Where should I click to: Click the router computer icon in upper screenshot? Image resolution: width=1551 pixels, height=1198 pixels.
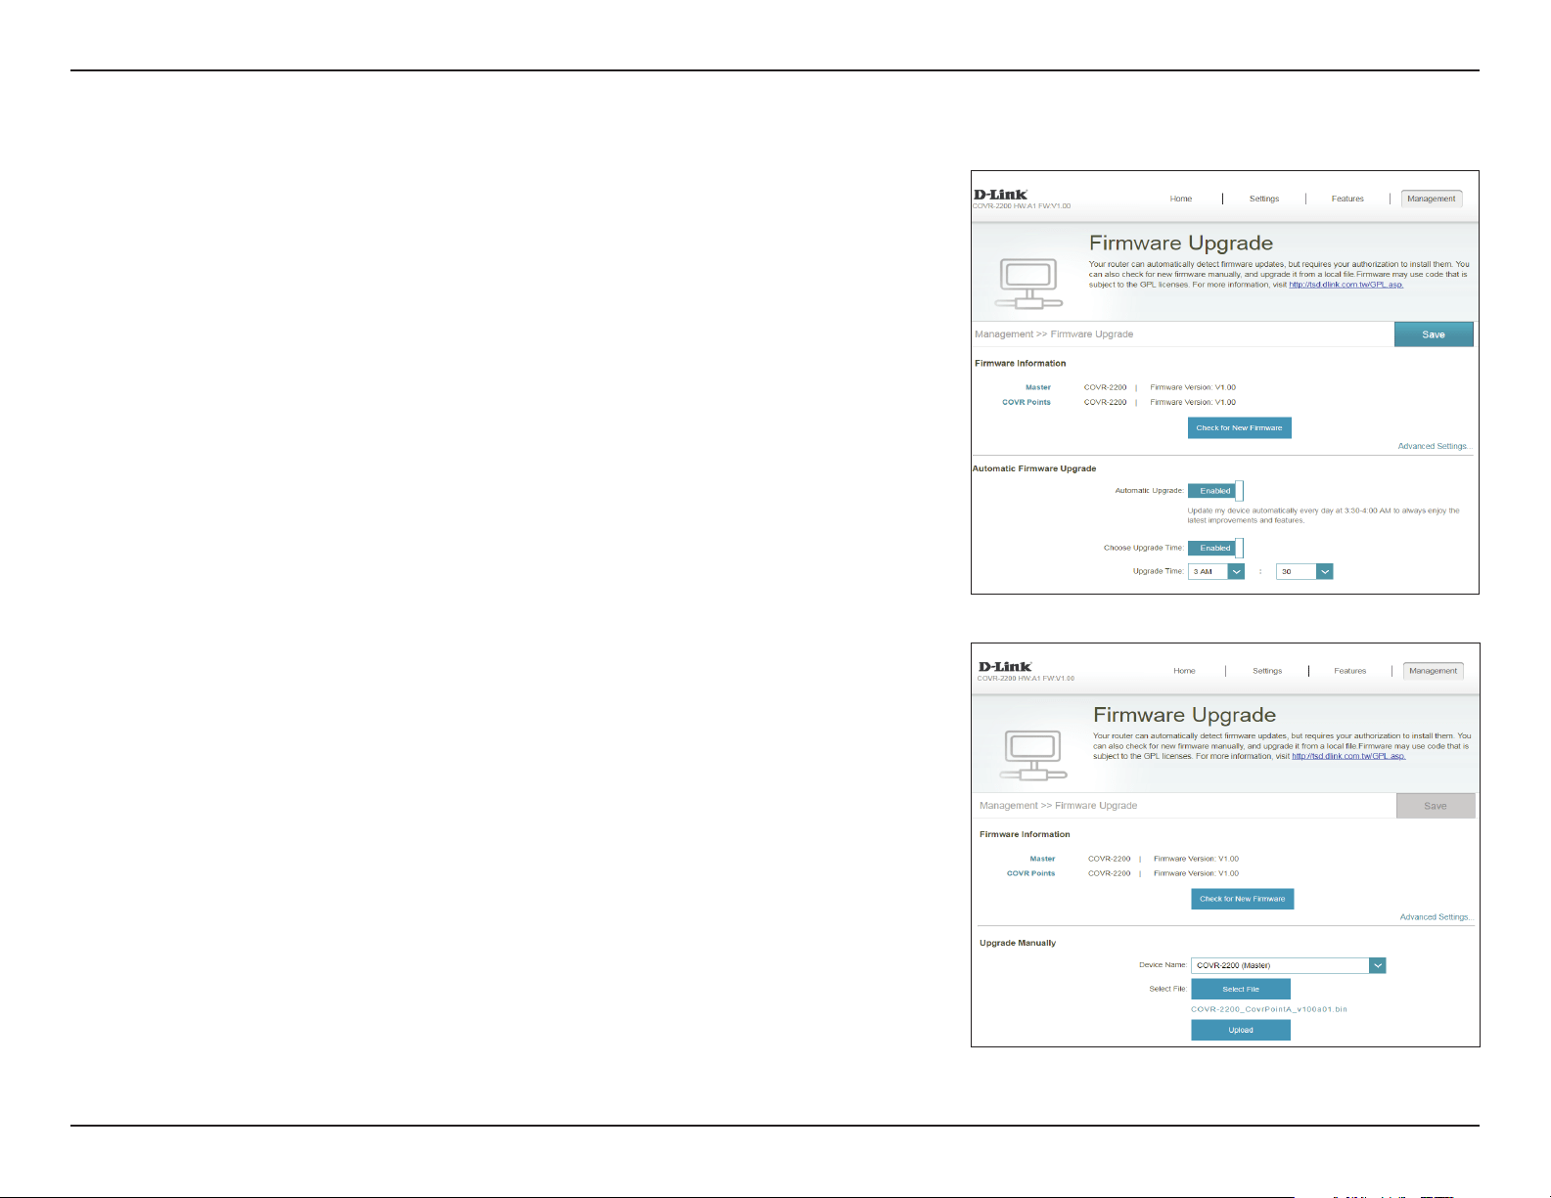(x=1029, y=284)
